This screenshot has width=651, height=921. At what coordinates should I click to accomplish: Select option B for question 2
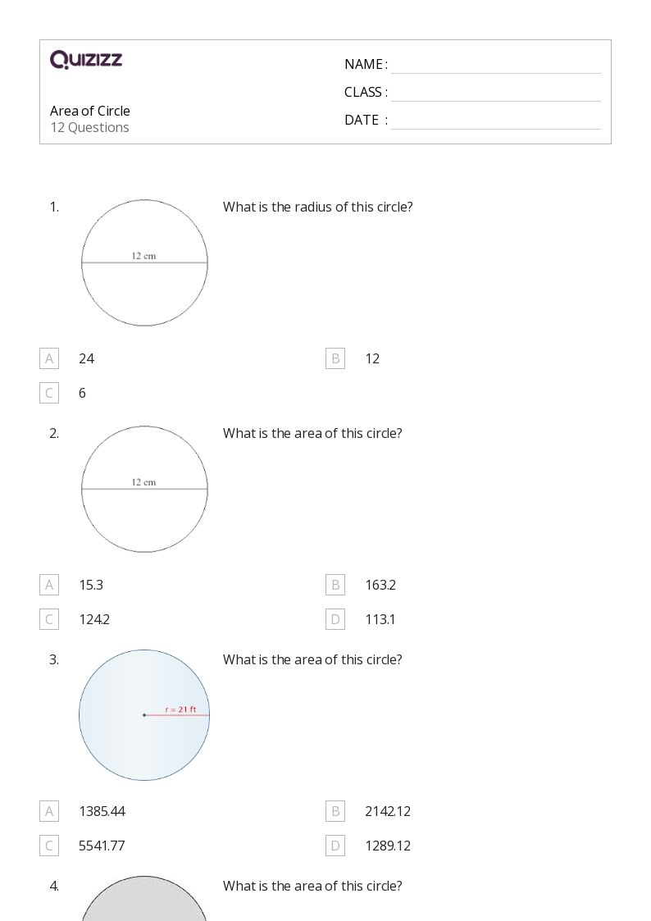click(335, 585)
